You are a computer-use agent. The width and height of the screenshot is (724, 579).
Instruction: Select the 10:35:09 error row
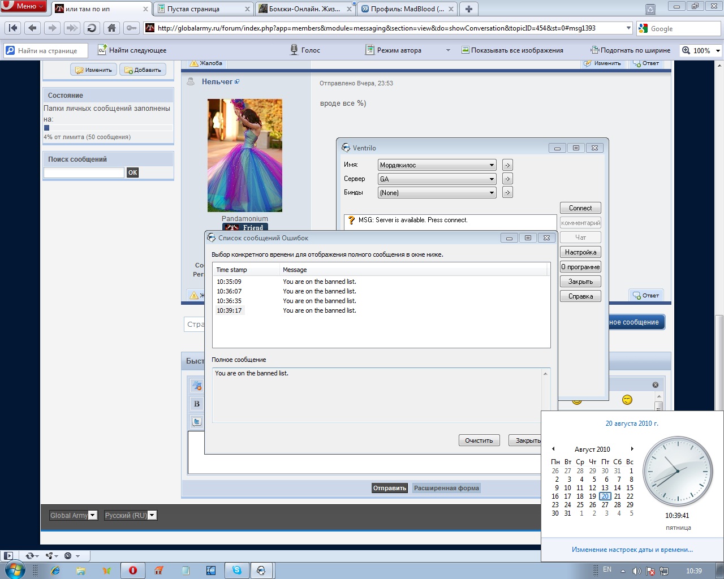(380, 282)
